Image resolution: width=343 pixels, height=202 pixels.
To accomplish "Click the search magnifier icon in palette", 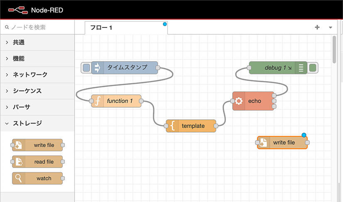I will 7,27.
